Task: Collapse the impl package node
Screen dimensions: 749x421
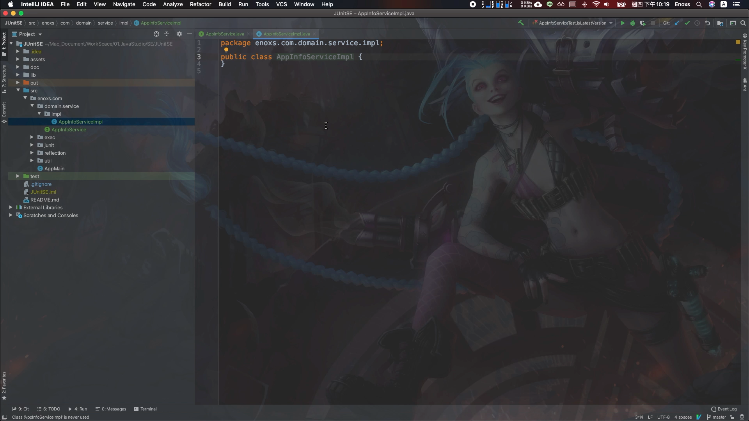Action: (x=39, y=114)
